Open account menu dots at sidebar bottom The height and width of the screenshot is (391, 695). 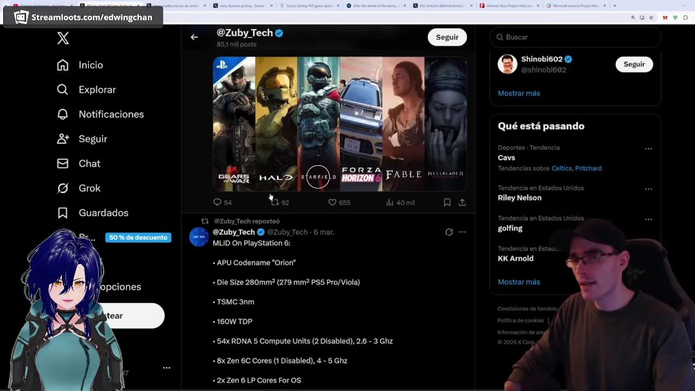point(167,368)
